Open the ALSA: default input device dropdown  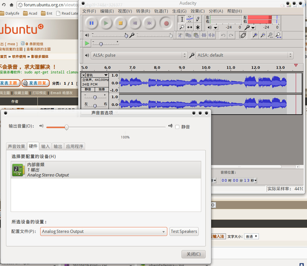(x=244, y=55)
